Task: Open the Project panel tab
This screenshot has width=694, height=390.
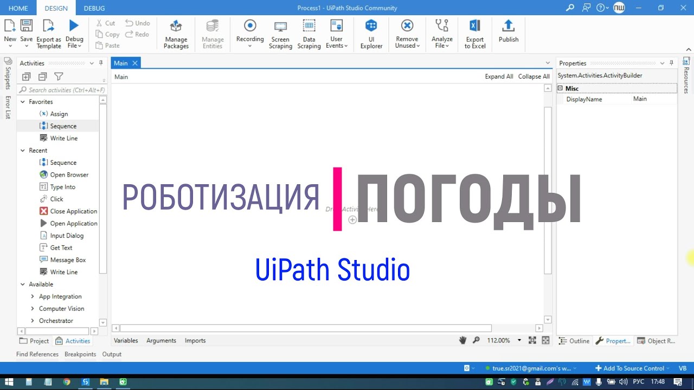Action: click(34, 341)
